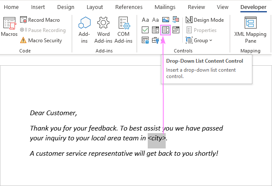Switch to the Review tab
The image size is (272, 186).
(196, 7)
